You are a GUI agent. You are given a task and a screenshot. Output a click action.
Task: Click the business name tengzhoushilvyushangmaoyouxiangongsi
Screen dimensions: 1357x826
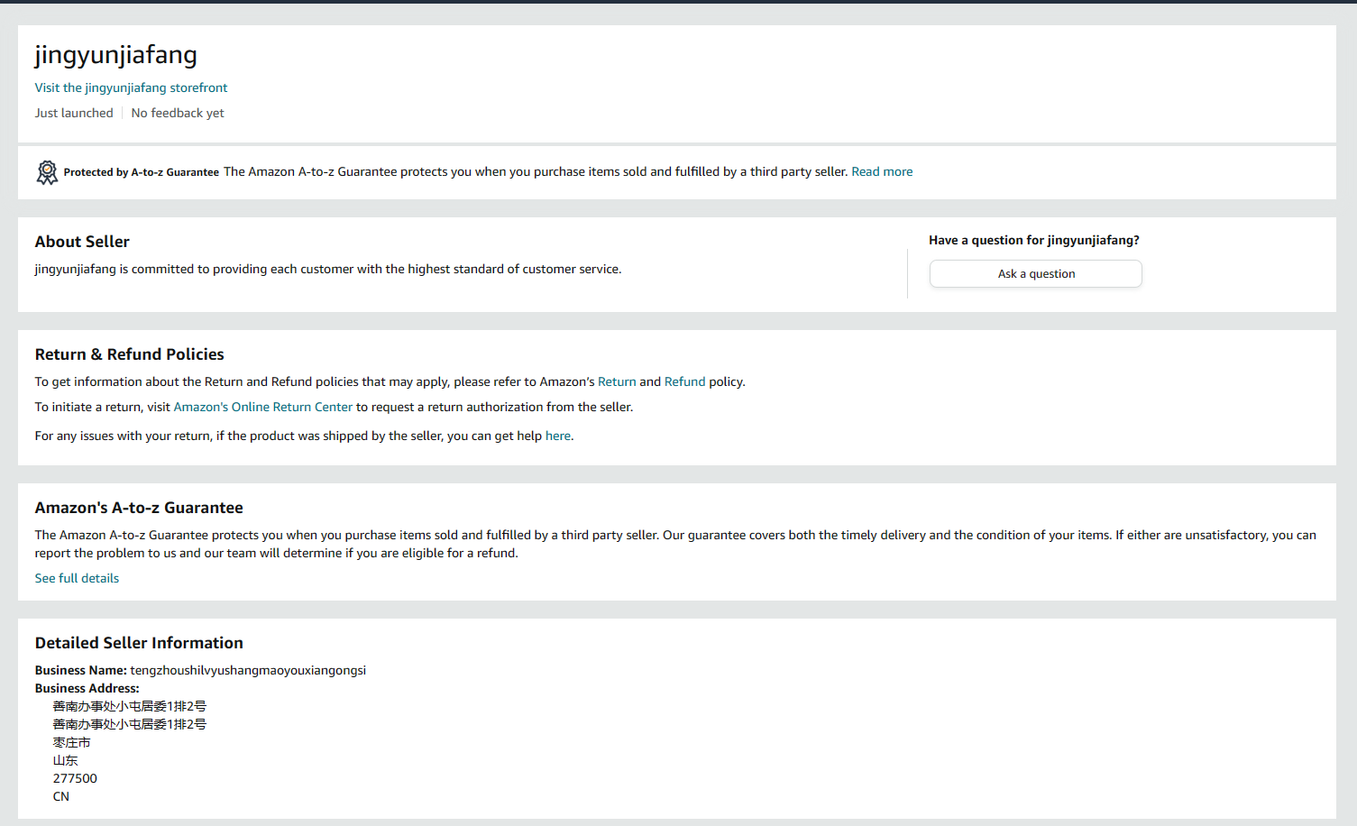[248, 670]
